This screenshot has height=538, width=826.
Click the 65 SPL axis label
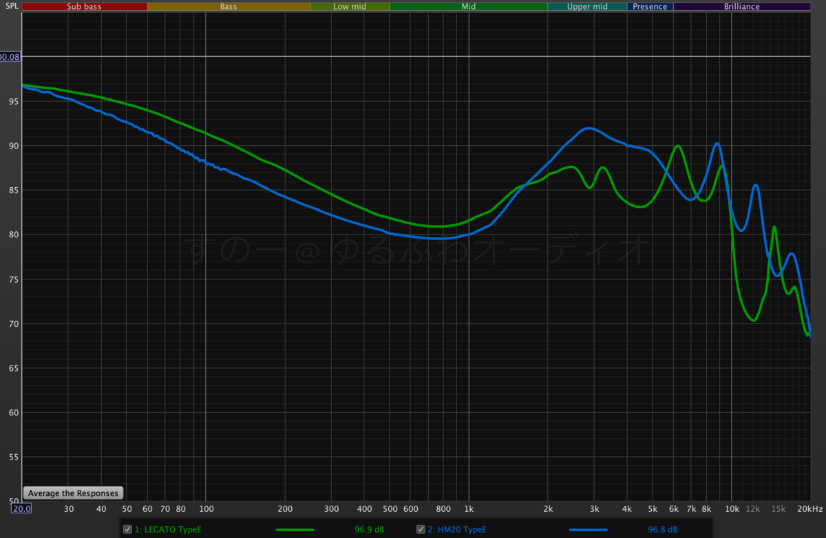13,368
